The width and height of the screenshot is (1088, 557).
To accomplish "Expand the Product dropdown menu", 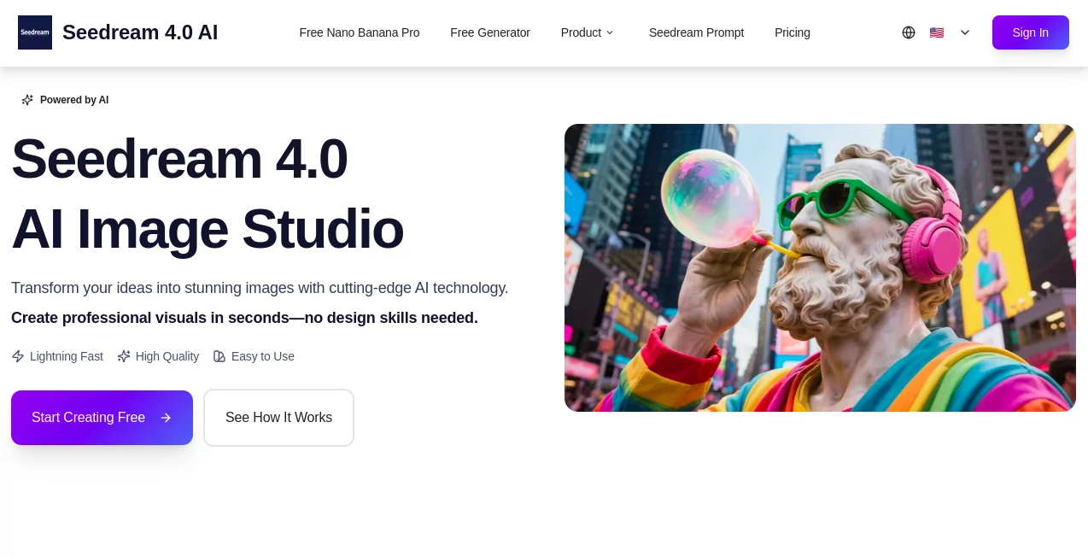I will click(x=582, y=32).
